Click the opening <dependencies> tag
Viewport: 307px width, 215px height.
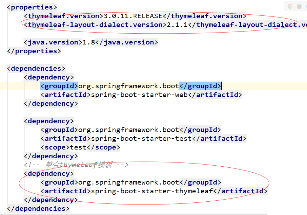coord(36,69)
